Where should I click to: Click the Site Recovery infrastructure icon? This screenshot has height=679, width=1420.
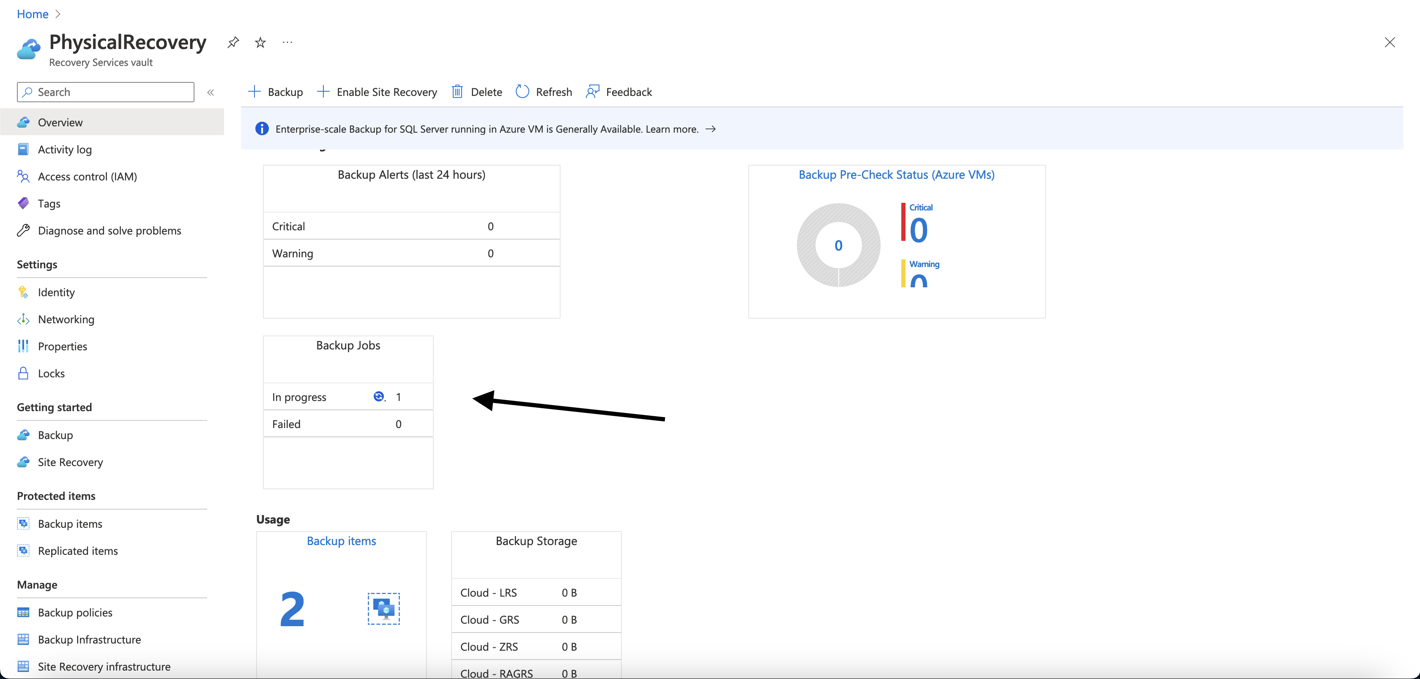[23, 666]
